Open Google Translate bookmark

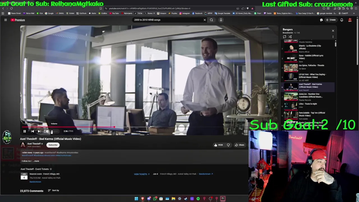222,13
